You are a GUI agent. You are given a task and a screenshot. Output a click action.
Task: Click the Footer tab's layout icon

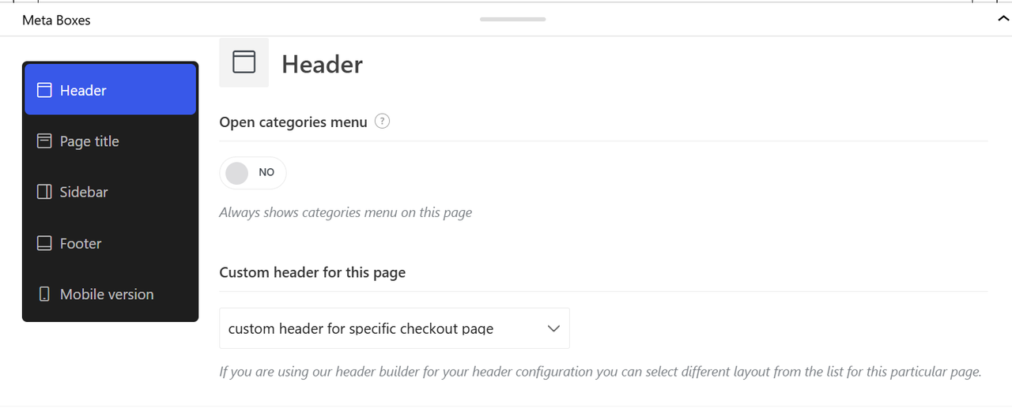(x=44, y=243)
